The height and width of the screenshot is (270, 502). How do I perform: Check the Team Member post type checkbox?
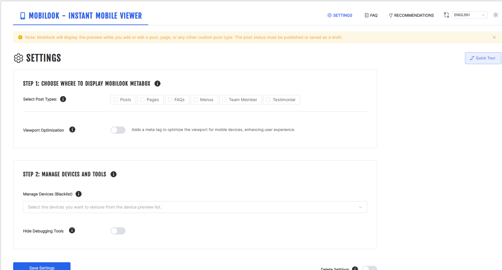point(224,100)
